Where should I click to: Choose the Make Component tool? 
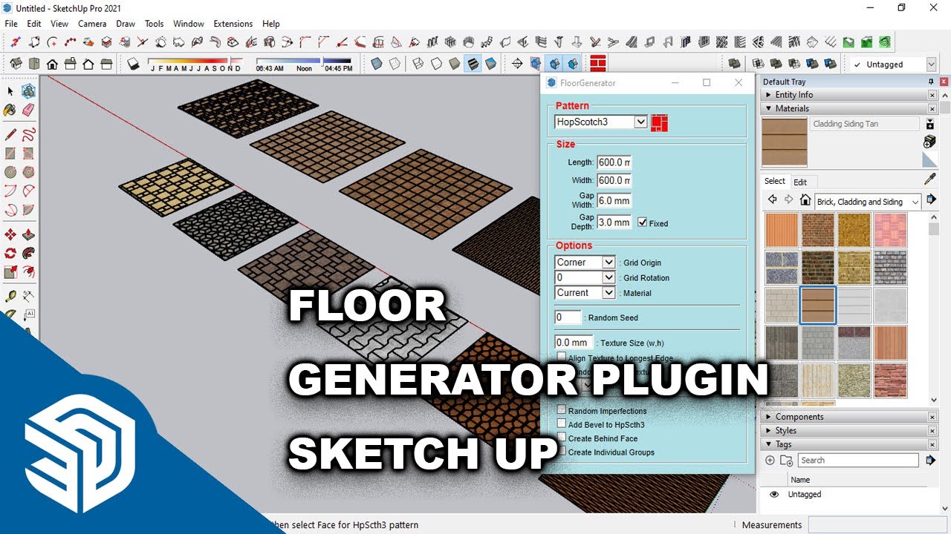click(x=28, y=91)
